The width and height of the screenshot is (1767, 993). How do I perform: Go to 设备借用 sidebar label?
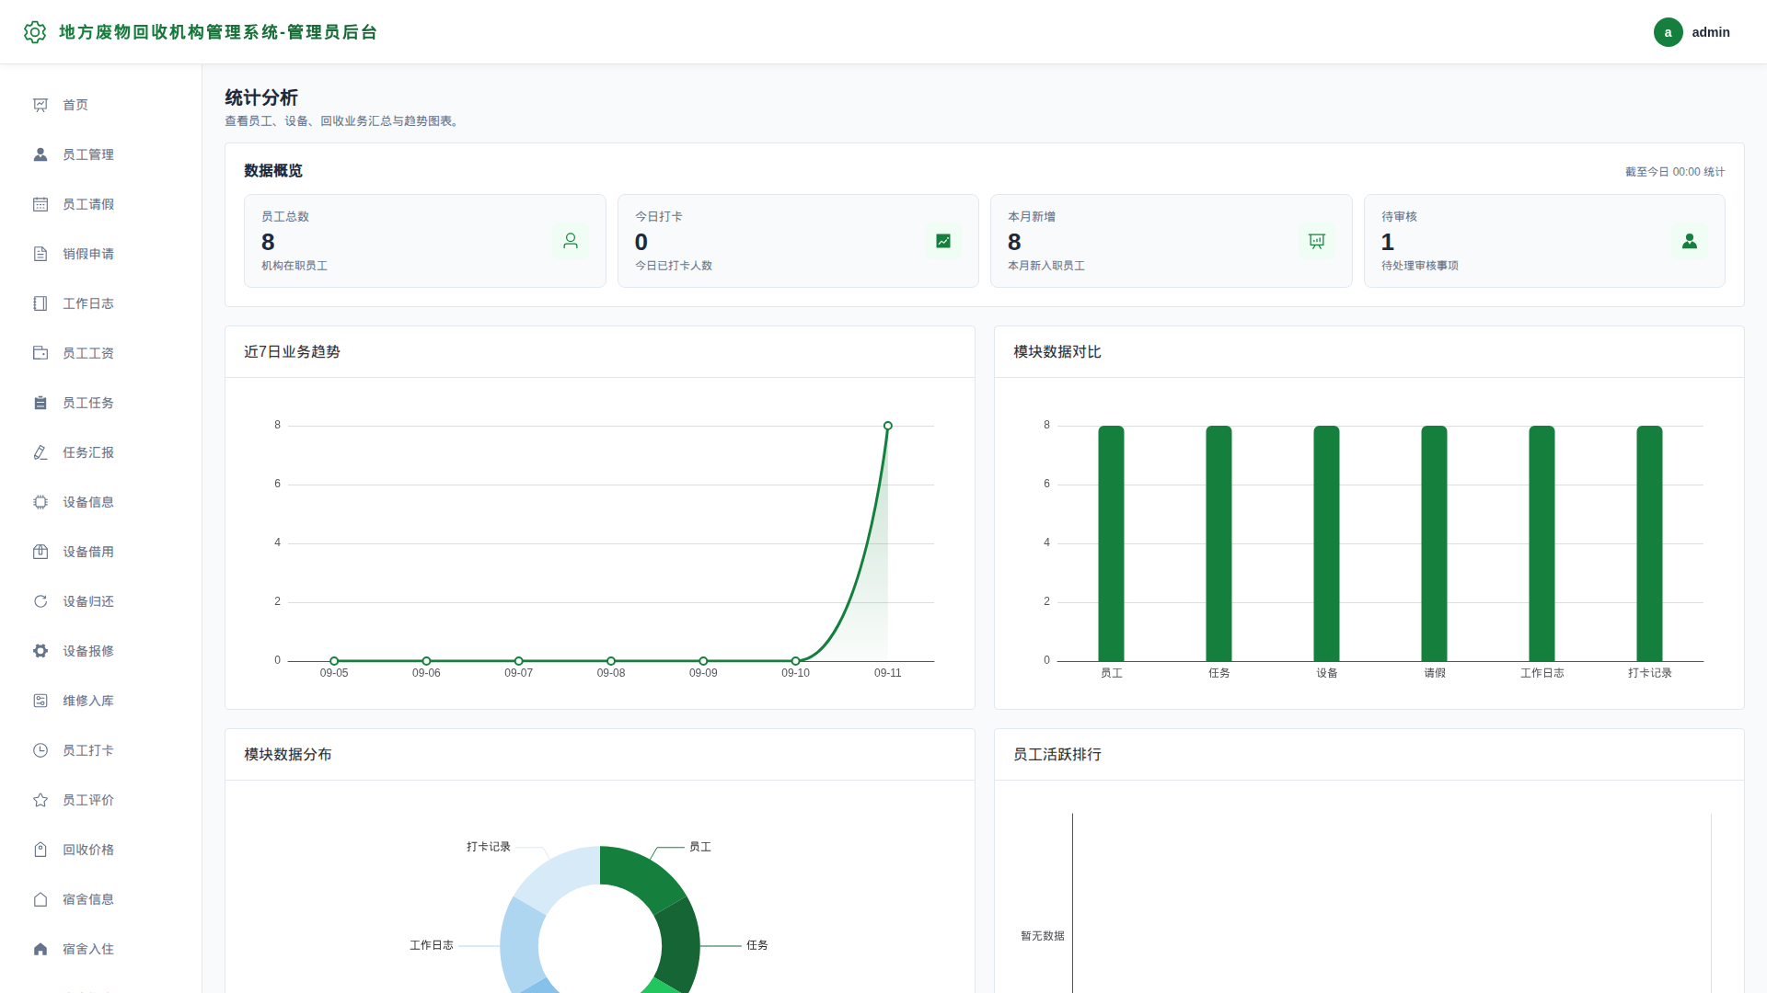coord(88,552)
